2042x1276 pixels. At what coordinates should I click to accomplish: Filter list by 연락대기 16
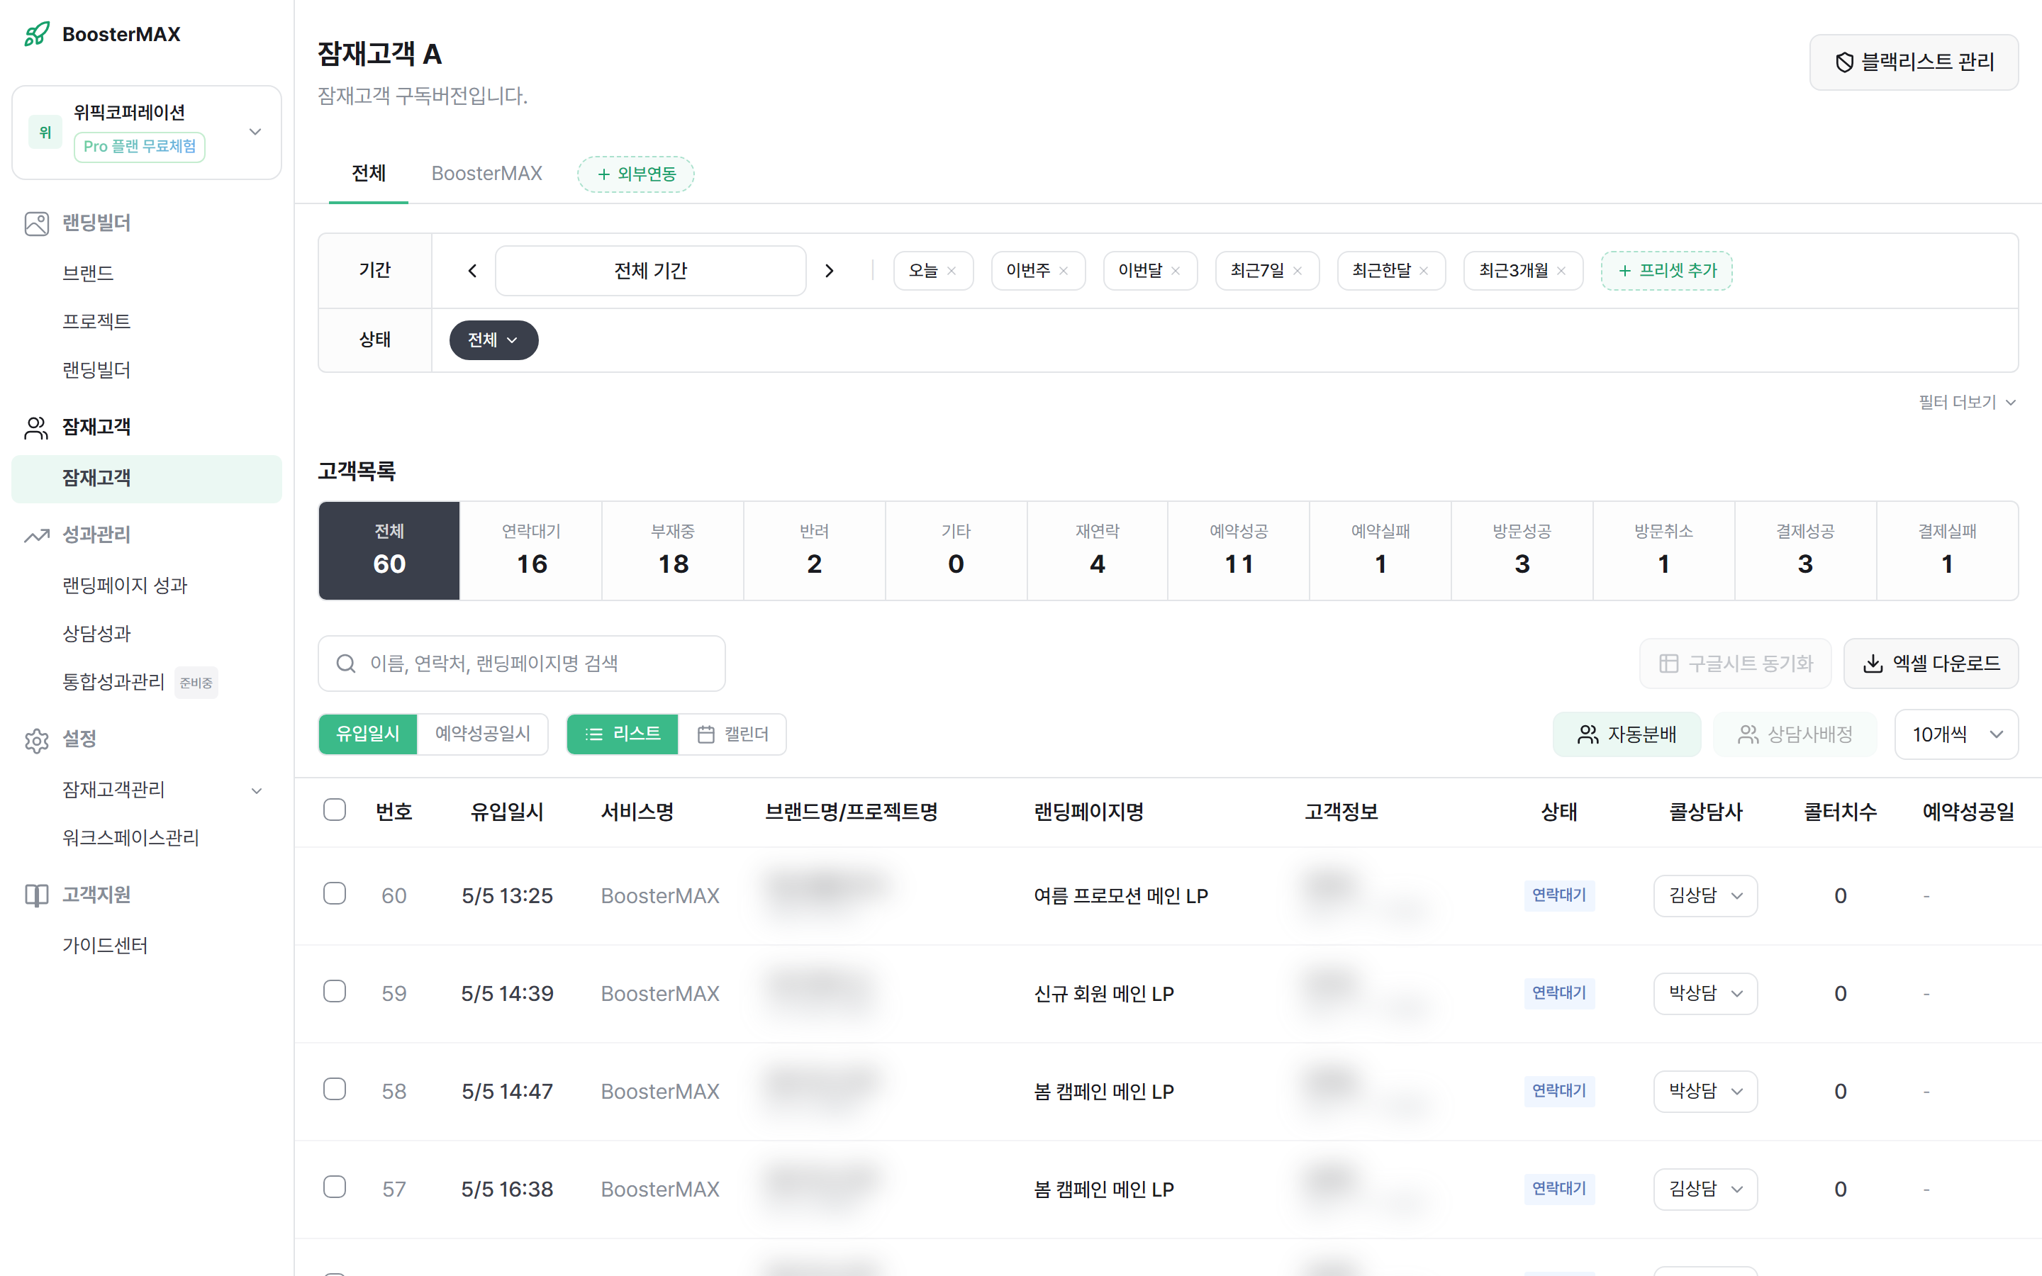click(x=532, y=551)
